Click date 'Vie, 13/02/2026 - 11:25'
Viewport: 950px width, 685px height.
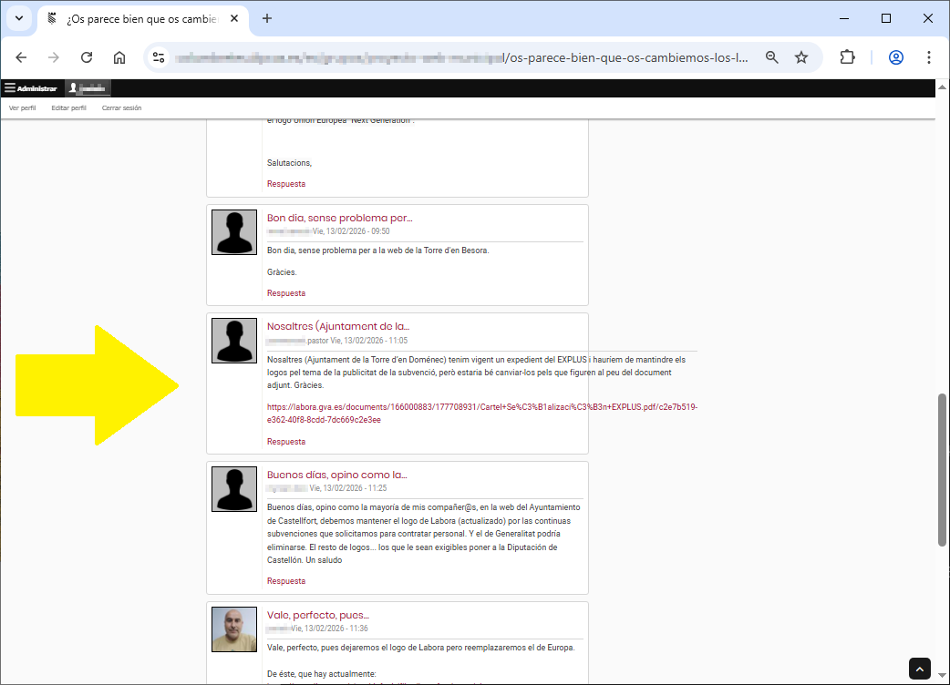[x=348, y=487]
